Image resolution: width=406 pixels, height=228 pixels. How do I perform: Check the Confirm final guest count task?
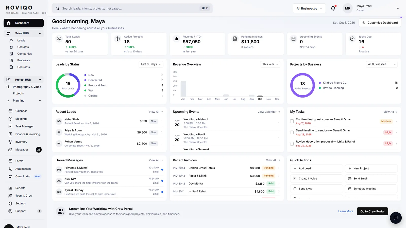click(292, 121)
